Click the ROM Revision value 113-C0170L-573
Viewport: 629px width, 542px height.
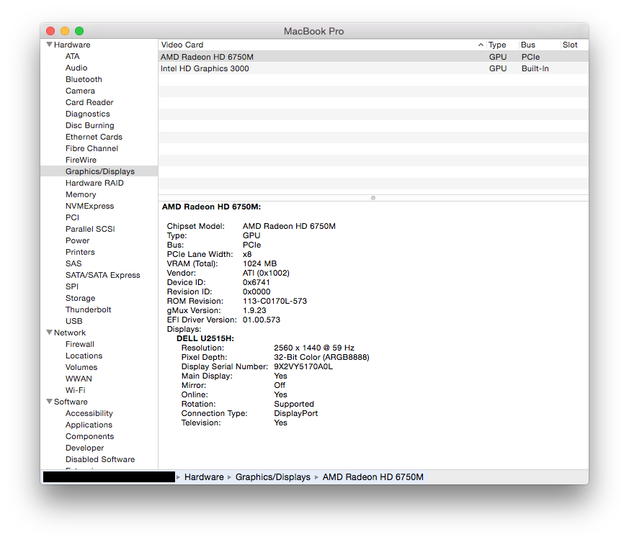coord(275,301)
